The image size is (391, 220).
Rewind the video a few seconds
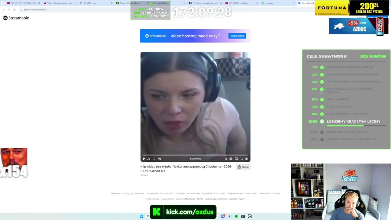[148, 159]
